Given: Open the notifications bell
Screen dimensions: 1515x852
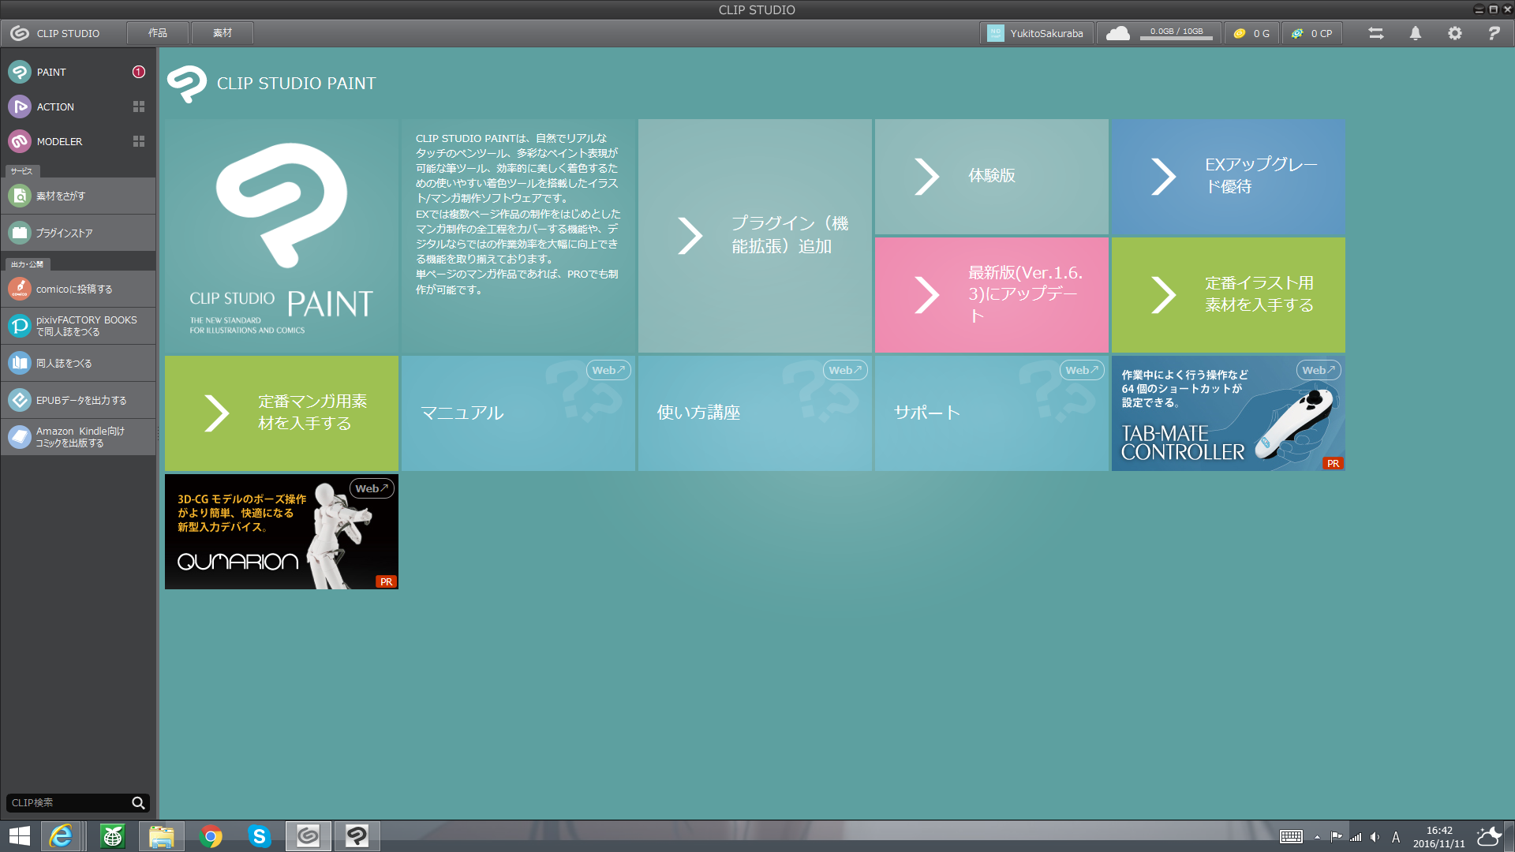Looking at the screenshot, I should click(x=1416, y=33).
